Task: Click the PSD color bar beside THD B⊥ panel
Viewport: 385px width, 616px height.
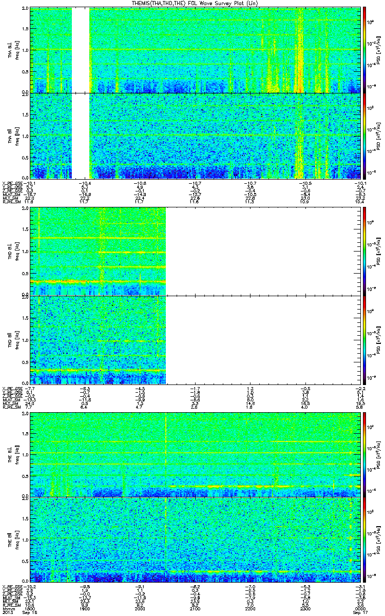Action: [365, 251]
